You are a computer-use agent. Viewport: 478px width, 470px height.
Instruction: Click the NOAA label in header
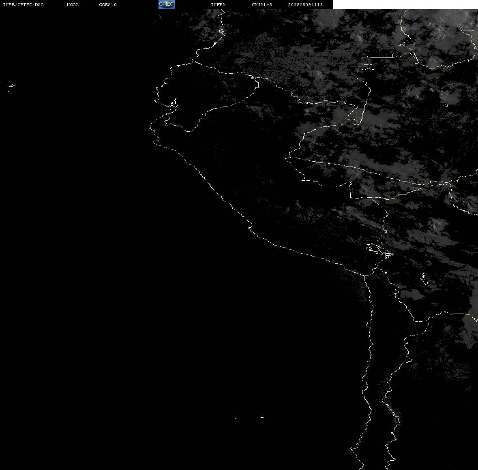tap(73, 4)
